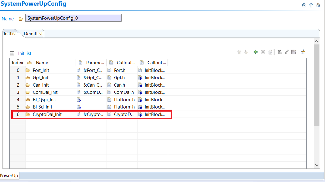Click the folder icon of Can_Init row
Screen dimensions: 326x182
(x=28, y=85)
